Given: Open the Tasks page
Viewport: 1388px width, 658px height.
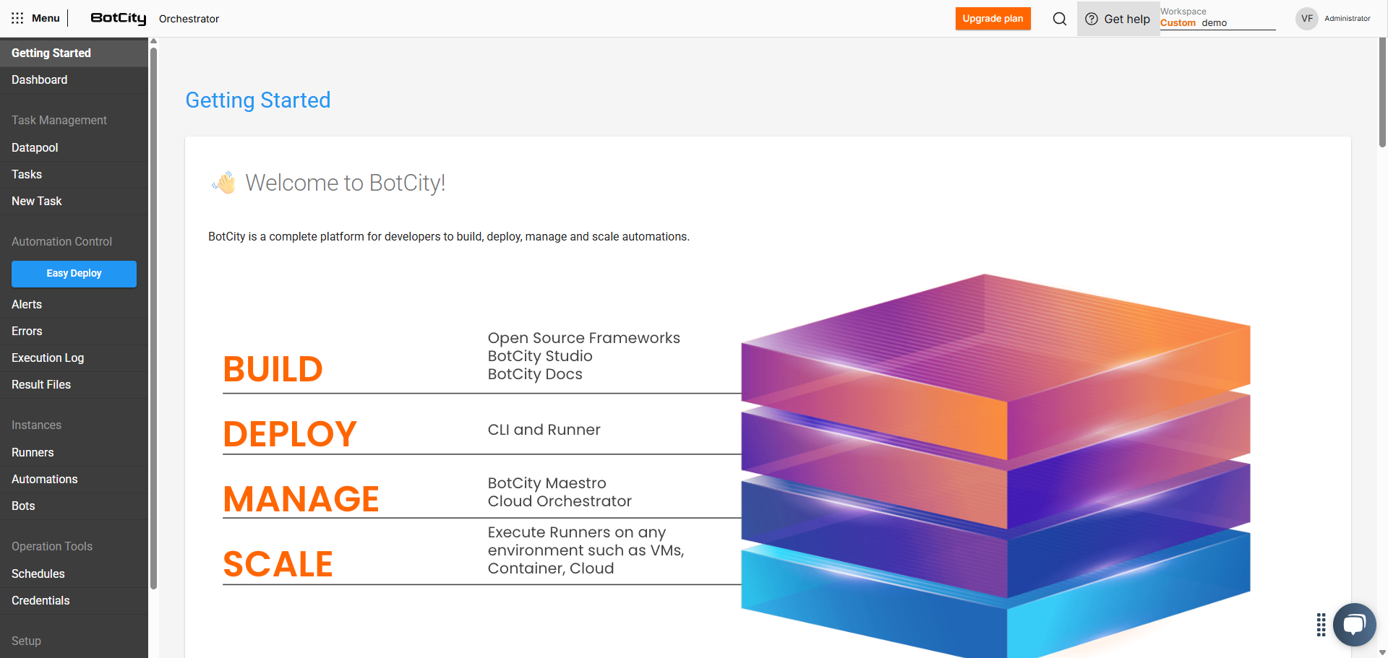Looking at the screenshot, I should point(74,174).
